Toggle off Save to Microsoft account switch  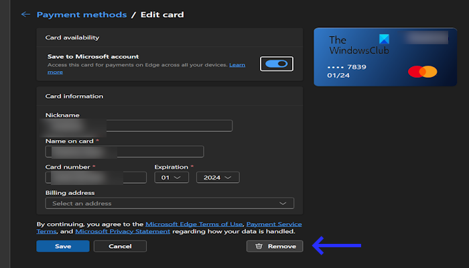click(276, 64)
